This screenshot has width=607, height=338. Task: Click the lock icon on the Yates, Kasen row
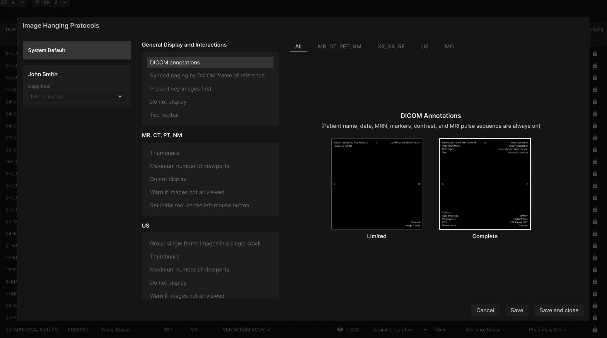tap(595, 330)
